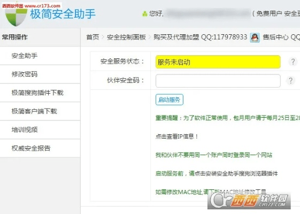Screen dimensions: 300x214
Task: Open 极简搜狗插件下载 menu item
Action: pyautogui.click(x=40, y=93)
